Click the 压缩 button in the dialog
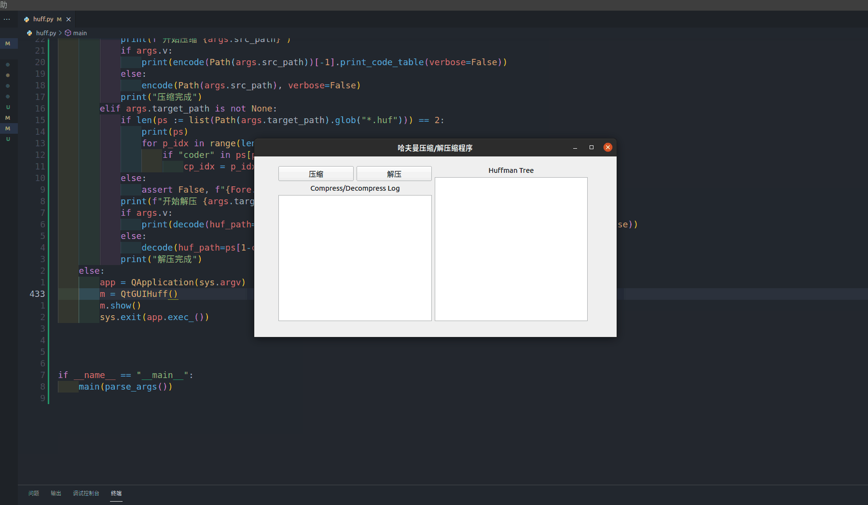 pyautogui.click(x=316, y=174)
